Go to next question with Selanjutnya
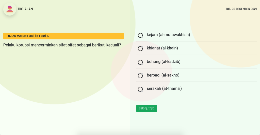Screen dimensions: 260x135 pos(147,108)
